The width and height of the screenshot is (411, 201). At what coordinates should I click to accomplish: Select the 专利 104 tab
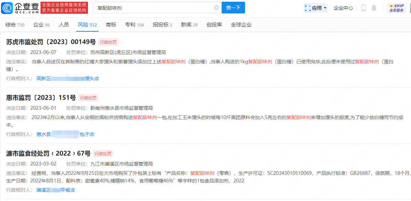click(134, 25)
